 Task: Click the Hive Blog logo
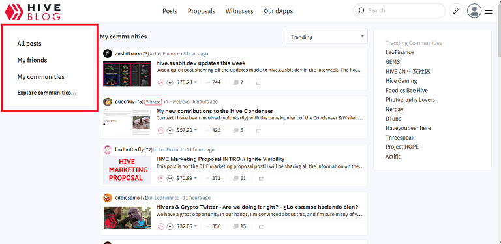[x=33, y=12]
